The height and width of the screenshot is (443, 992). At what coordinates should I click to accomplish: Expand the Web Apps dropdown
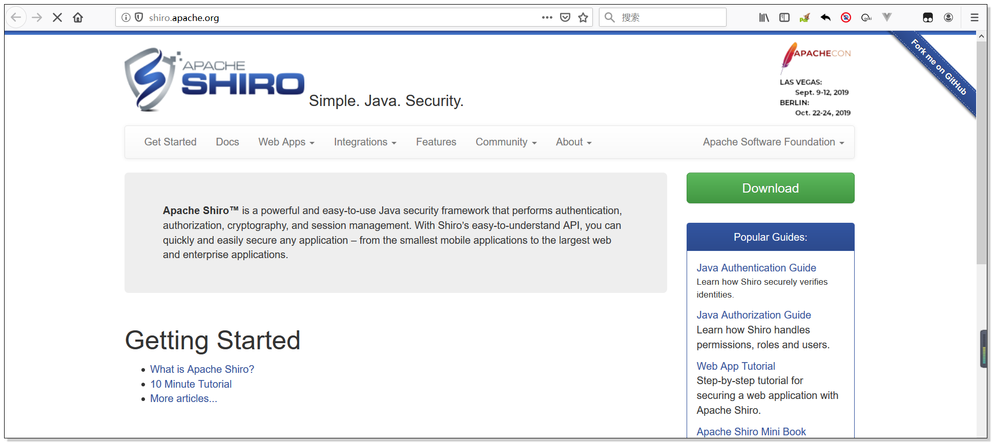pyautogui.click(x=286, y=142)
